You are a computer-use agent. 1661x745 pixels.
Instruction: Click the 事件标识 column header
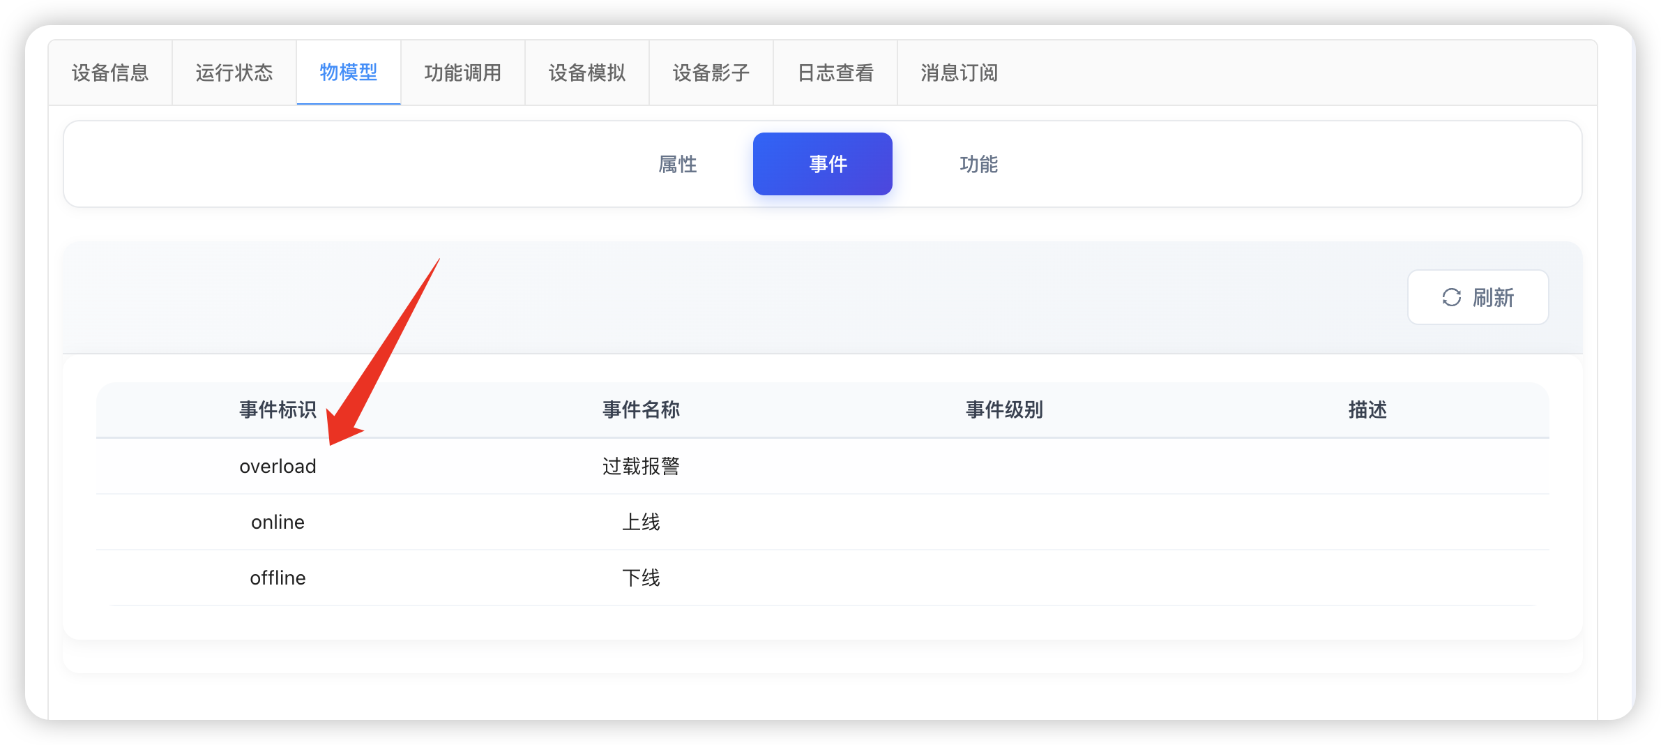click(278, 410)
